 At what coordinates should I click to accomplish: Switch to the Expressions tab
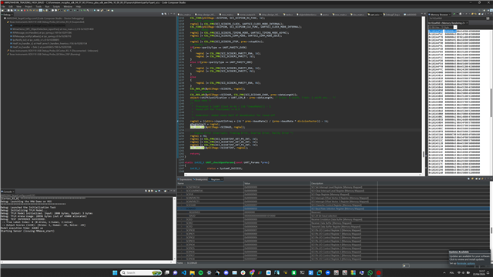(x=185, y=179)
